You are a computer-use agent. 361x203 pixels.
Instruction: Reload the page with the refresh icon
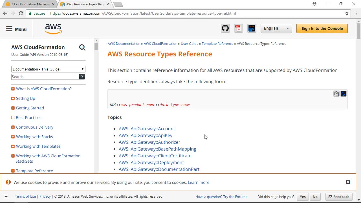pos(21,13)
